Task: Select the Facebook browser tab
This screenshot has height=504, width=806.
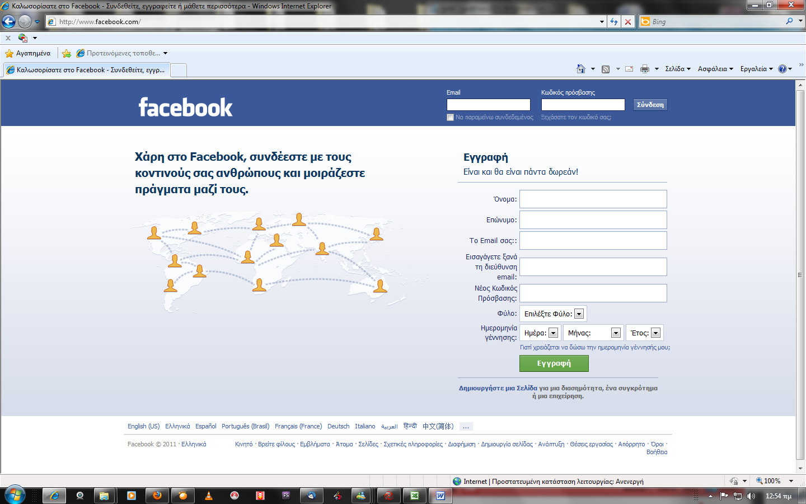Action: click(86, 70)
